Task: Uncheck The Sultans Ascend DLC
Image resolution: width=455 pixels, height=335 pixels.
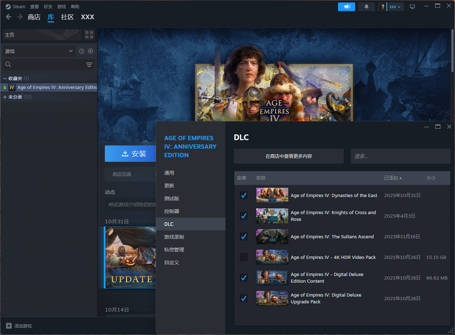Action: 244,237
